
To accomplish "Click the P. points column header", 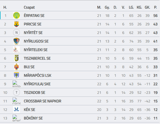I will 155,7.
